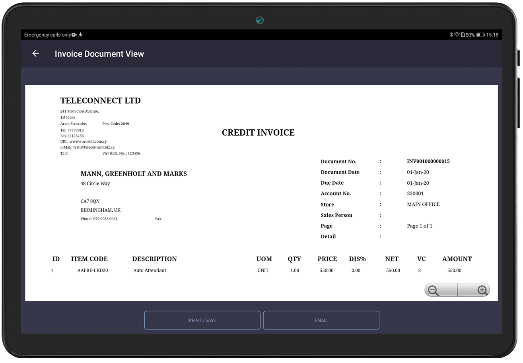Tap the download icon in status bar

click(x=81, y=35)
